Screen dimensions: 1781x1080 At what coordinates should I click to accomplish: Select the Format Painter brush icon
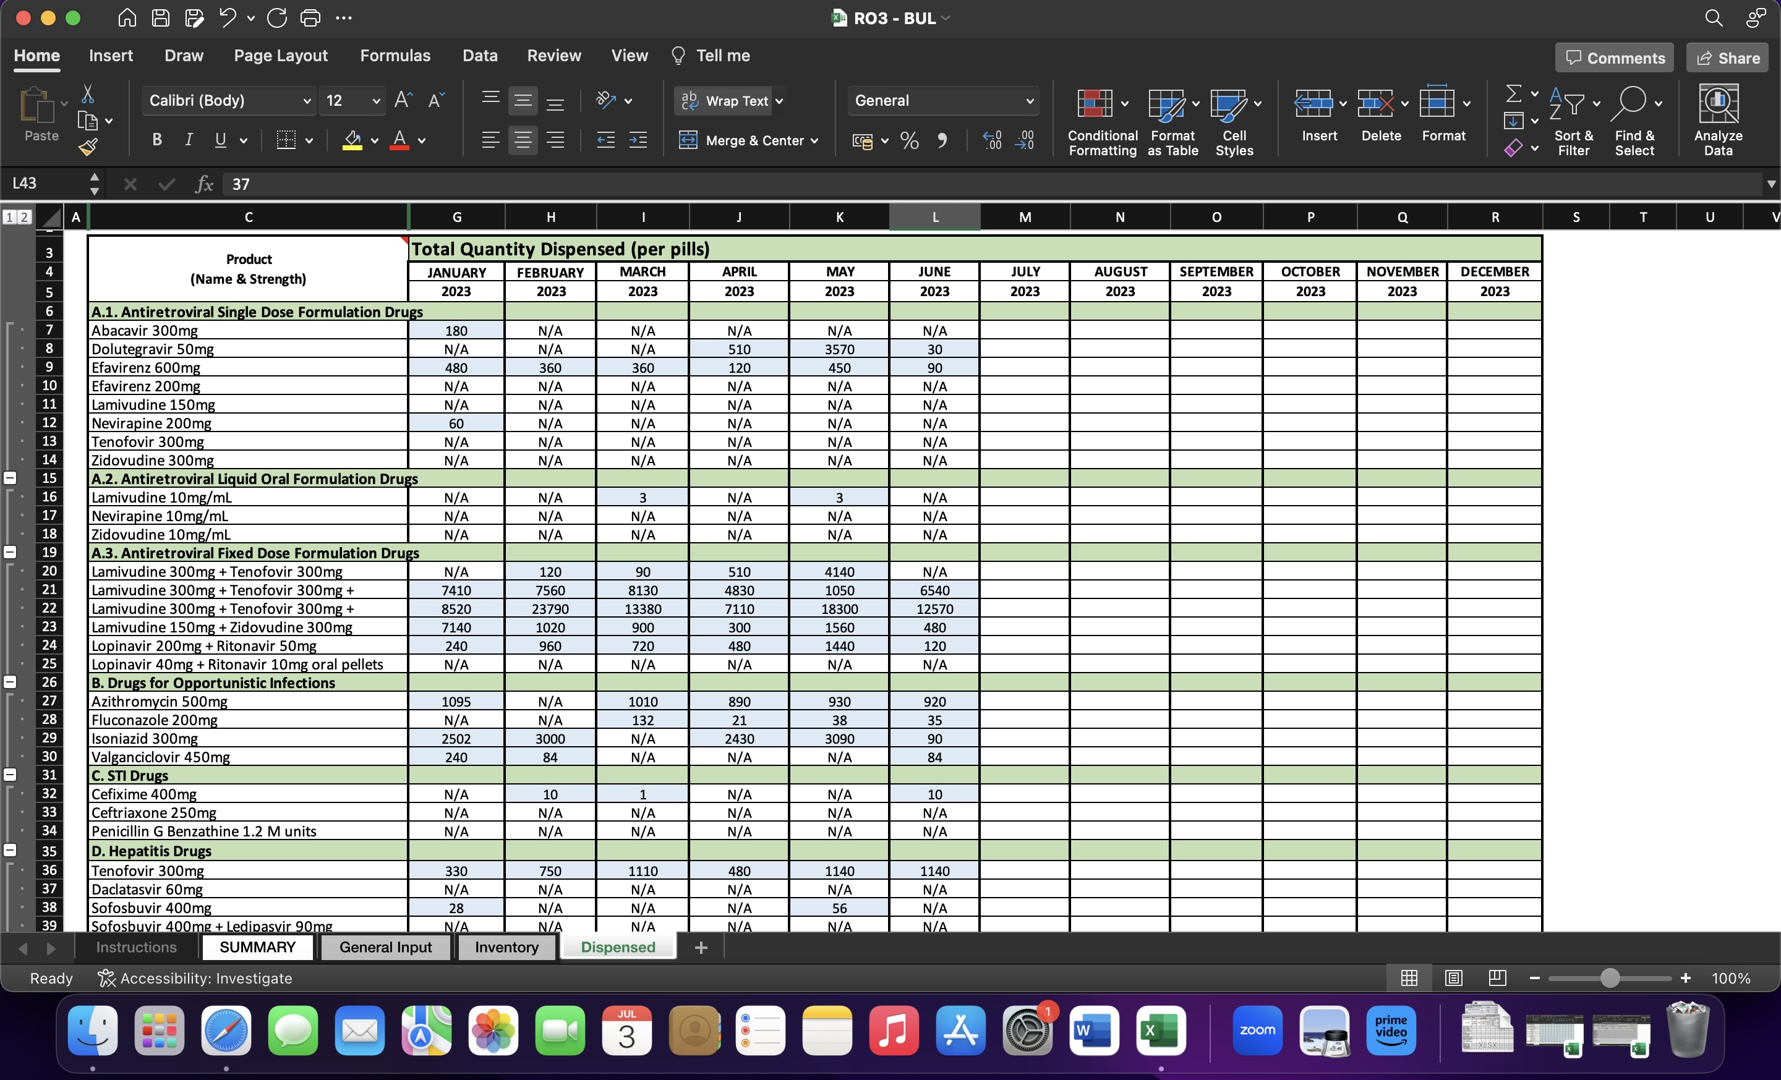click(88, 147)
